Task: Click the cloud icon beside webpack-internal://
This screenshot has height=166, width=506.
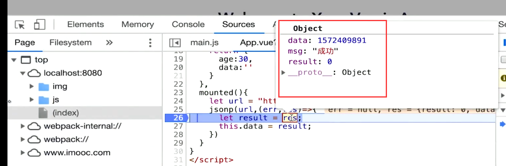Action: click(x=35, y=127)
